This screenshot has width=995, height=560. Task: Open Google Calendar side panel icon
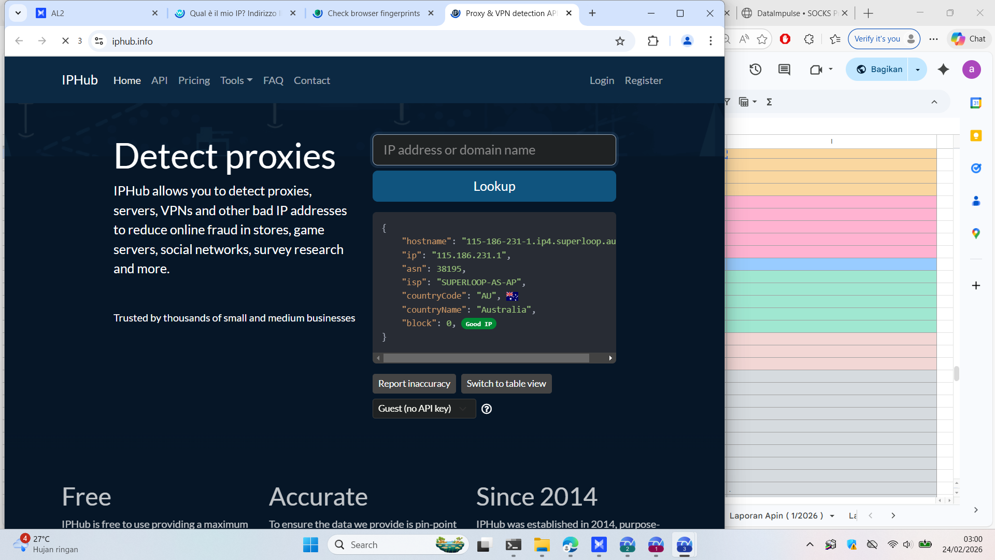tap(976, 103)
